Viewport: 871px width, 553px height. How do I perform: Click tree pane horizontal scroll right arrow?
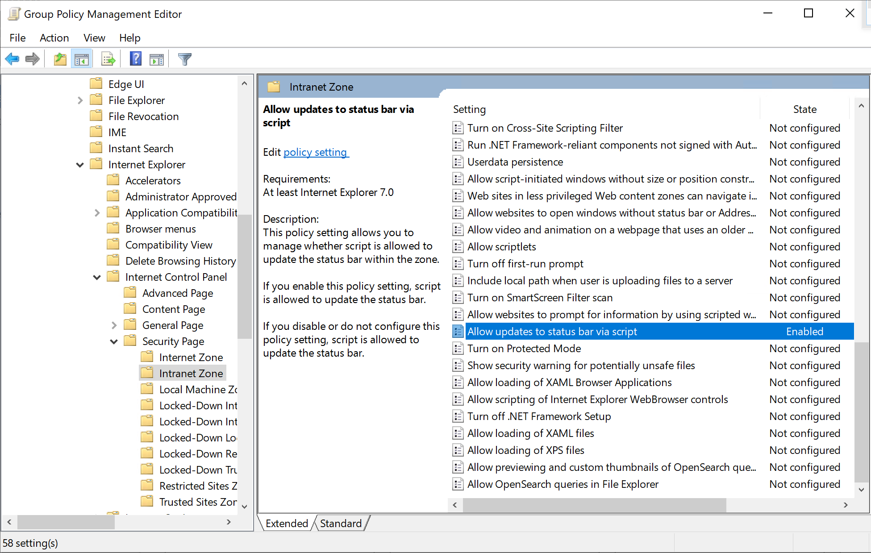click(229, 522)
